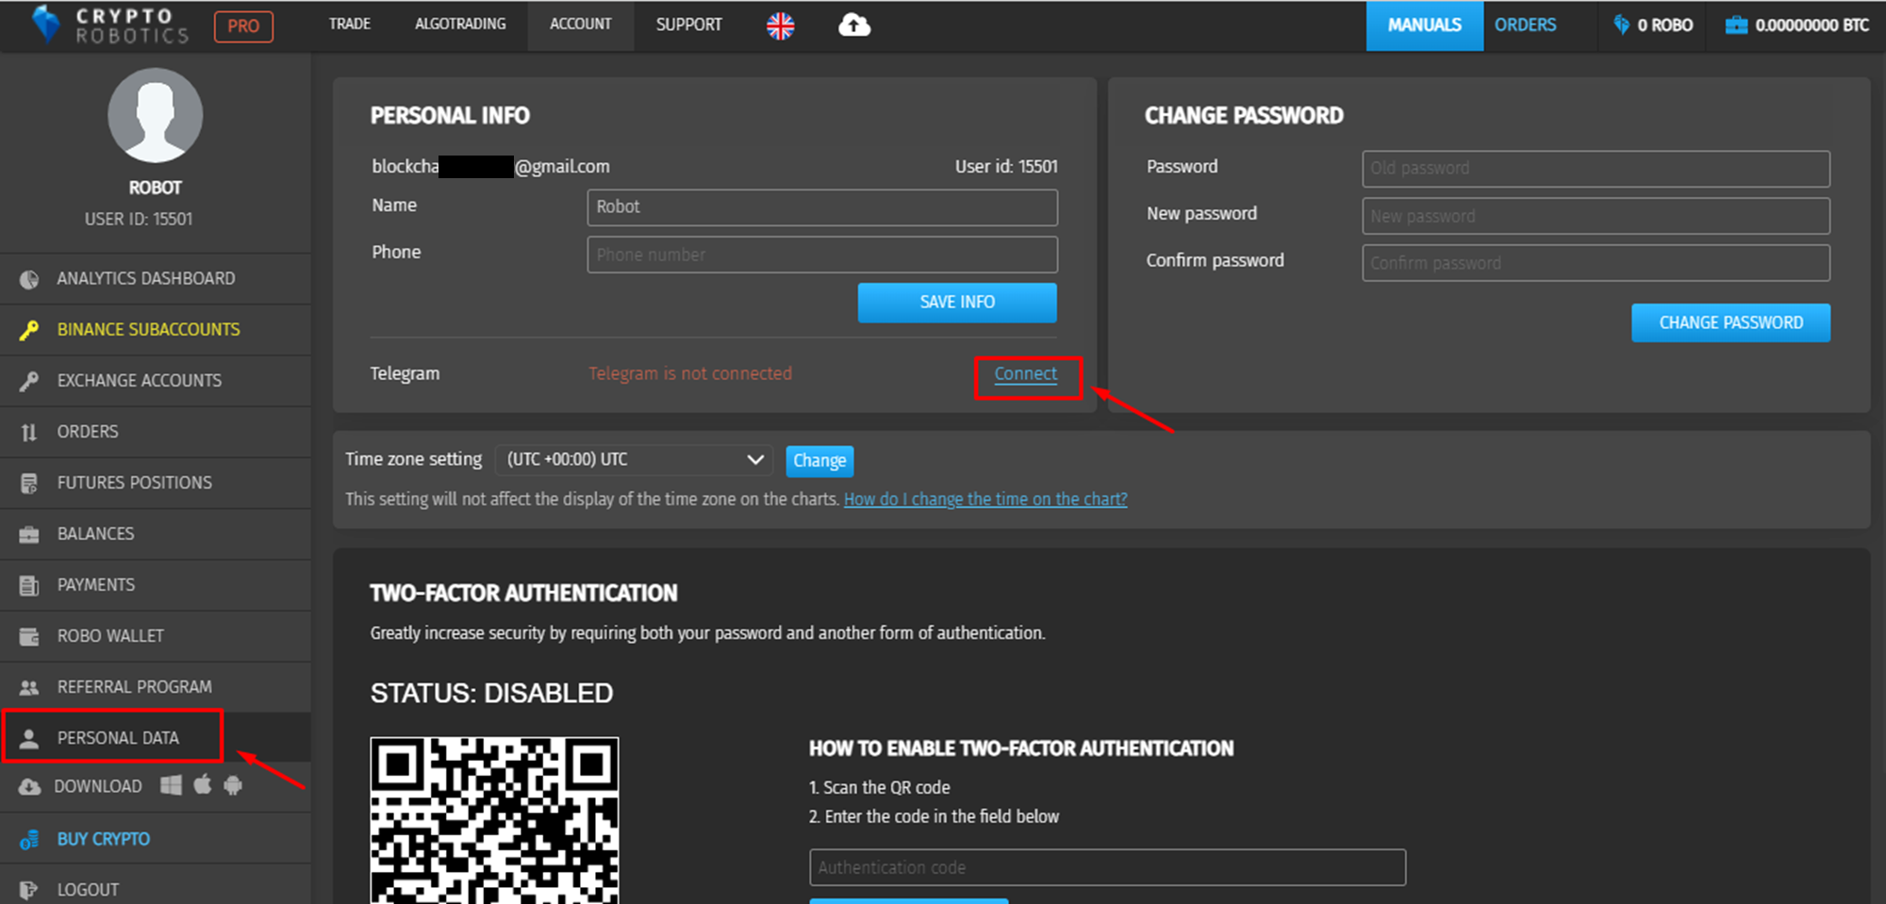Open 'How do I change the time on the chart?' link
Image resolution: width=1886 pixels, height=904 pixels.
[x=985, y=500]
